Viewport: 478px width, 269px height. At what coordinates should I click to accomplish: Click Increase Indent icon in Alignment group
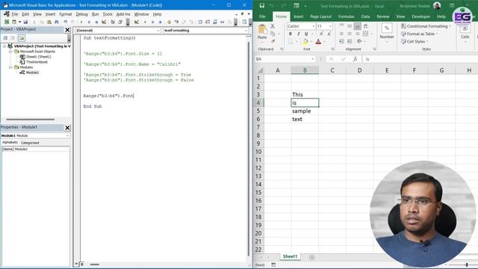pyautogui.click(x=350, y=41)
